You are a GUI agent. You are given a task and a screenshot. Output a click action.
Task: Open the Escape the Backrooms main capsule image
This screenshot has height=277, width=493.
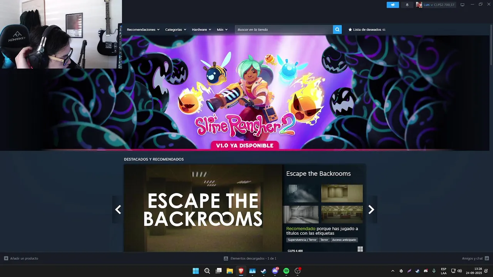pos(203,208)
